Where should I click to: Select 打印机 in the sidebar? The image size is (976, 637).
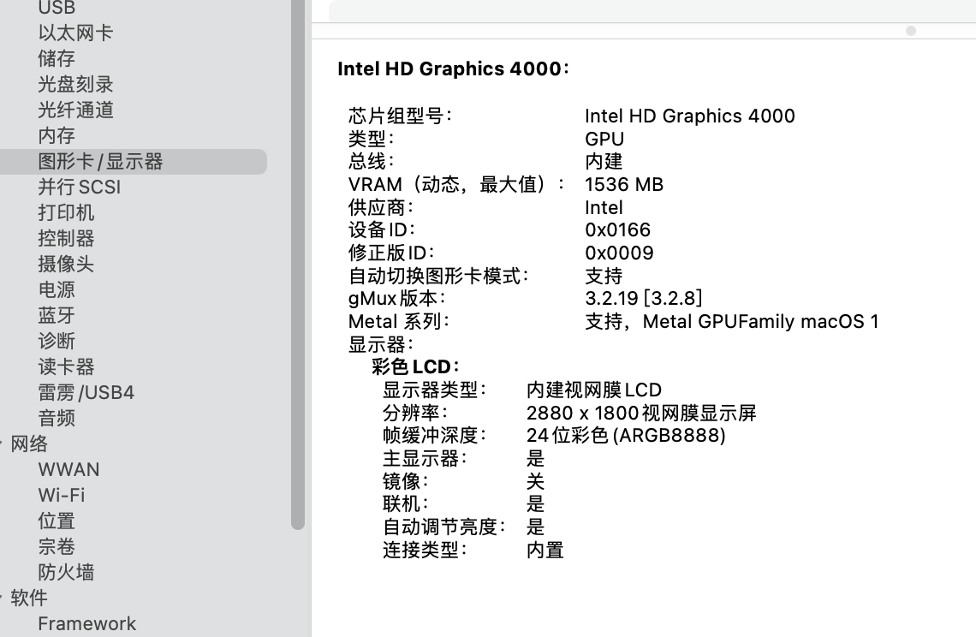66,213
